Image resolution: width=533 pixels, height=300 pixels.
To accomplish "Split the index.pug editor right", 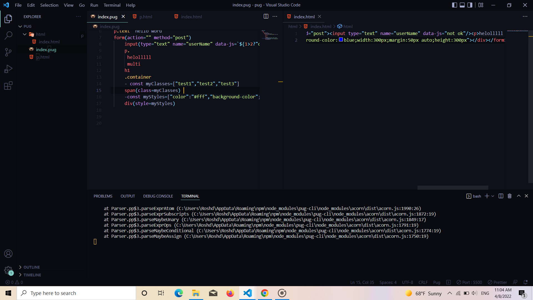I will click(266, 16).
